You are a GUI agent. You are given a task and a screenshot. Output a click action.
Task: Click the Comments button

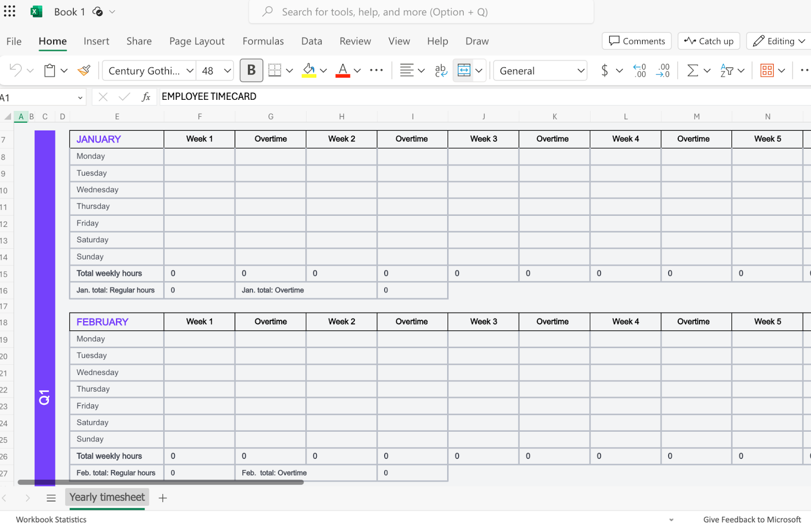tap(637, 41)
